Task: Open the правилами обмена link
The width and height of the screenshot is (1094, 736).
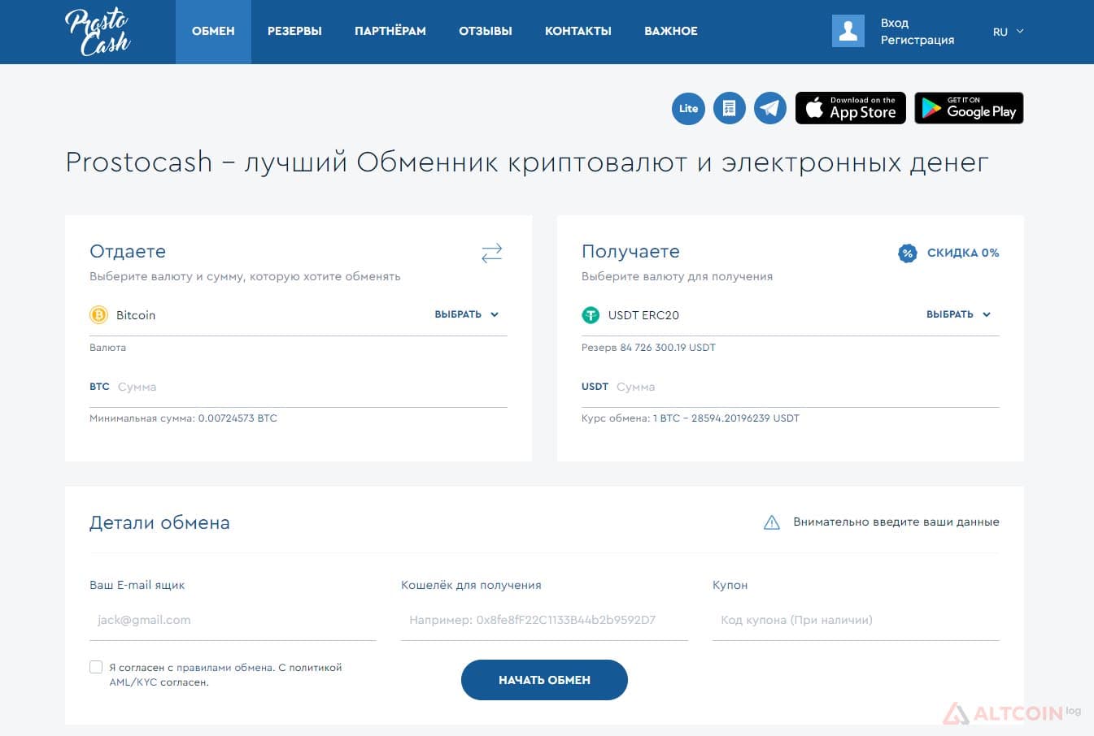Action: click(225, 668)
